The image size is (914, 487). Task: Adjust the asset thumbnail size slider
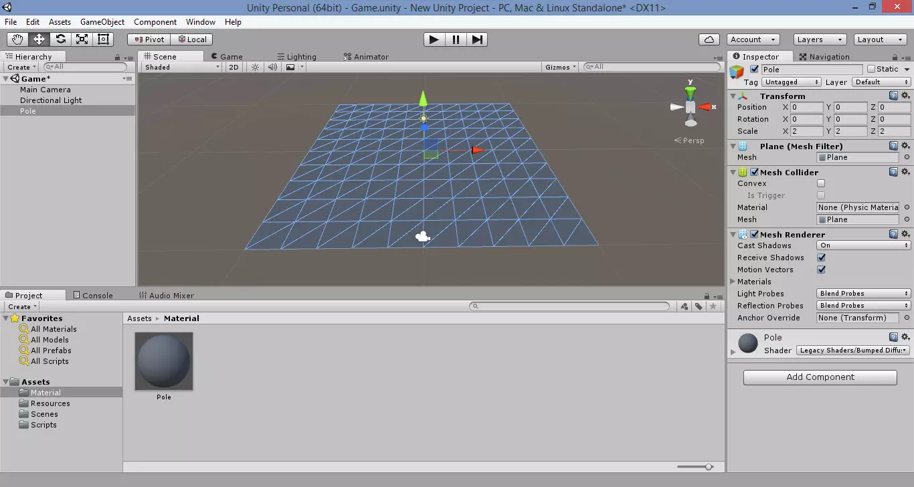(x=708, y=467)
